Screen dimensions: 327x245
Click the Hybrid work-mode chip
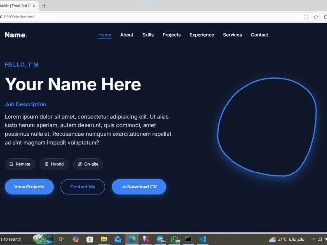coord(54,164)
